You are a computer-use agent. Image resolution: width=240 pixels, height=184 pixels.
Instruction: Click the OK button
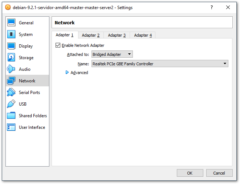(190, 173)
